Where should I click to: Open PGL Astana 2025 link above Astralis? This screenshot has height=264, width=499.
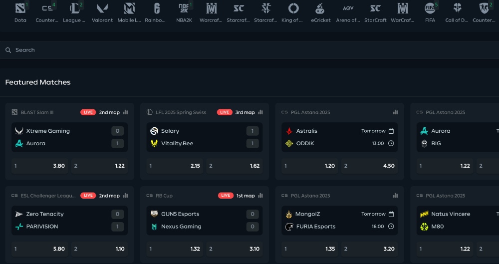point(310,112)
